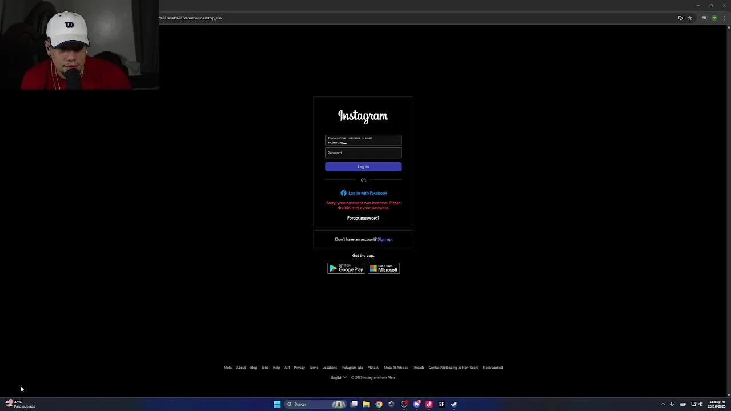731x411 pixels.
Task: Open the Help footer link
Action: coord(276,368)
